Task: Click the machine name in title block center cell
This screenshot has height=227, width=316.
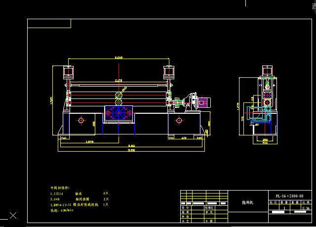Action: 248,202
